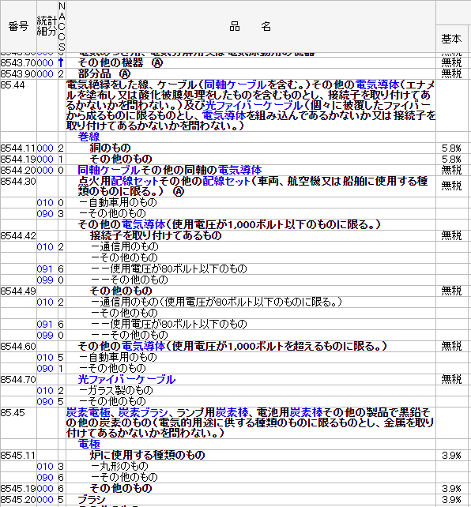
Task: Follow the 光ファイバーケーブル link in row 8544.70
Action: click(126, 380)
